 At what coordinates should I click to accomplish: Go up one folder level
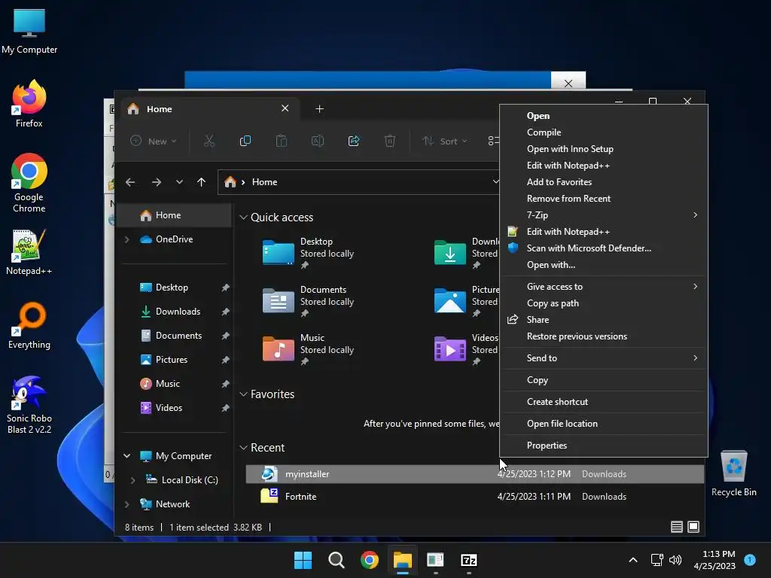click(201, 182)
